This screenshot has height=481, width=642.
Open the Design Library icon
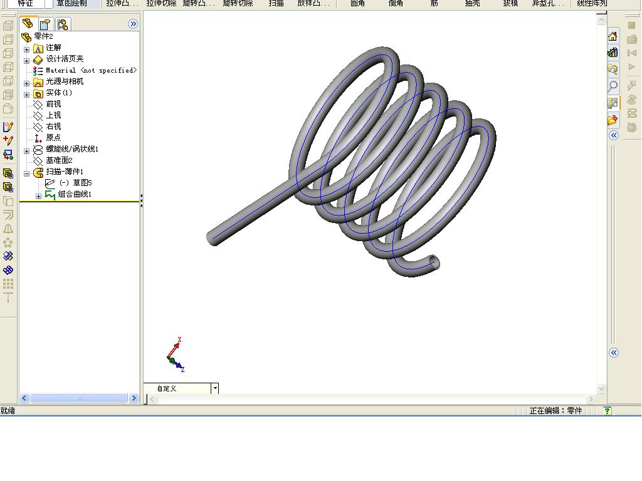pyautogui.click(x=613, y=53)
